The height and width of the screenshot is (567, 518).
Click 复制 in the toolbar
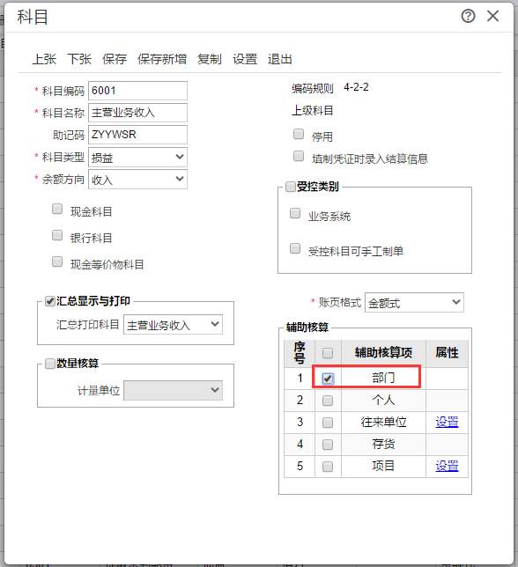[x=210, y=59]
